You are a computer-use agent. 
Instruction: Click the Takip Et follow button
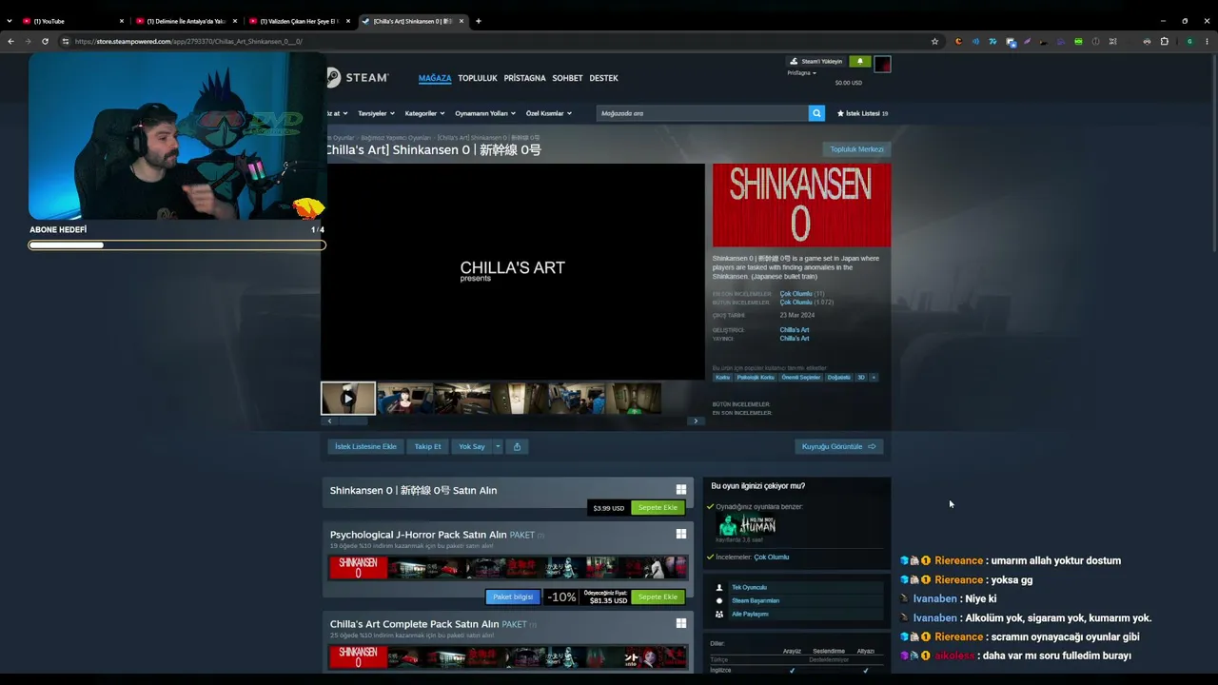[x=427, y=446]
